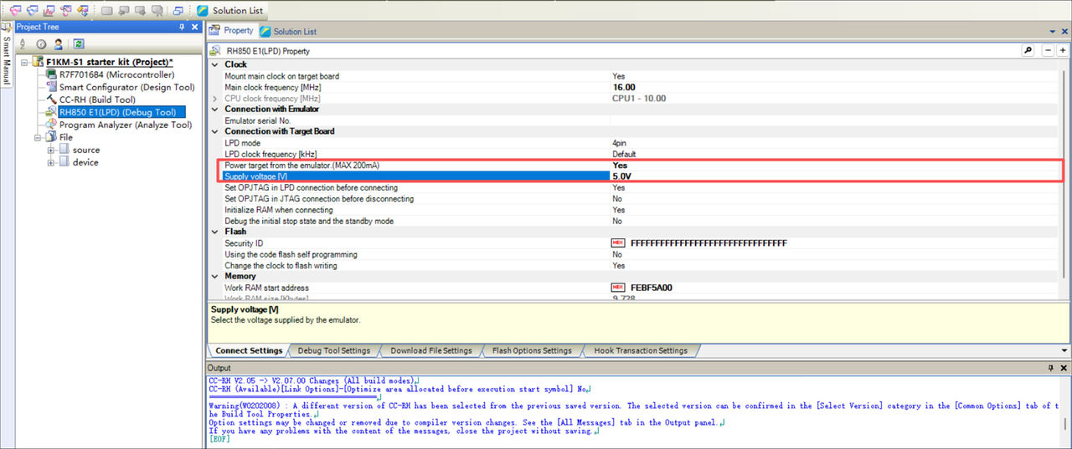This screenshot has width=1072, height=449.
Task: Click the sort icon in Project Tree toolbar
Action: tap(23, 43)
